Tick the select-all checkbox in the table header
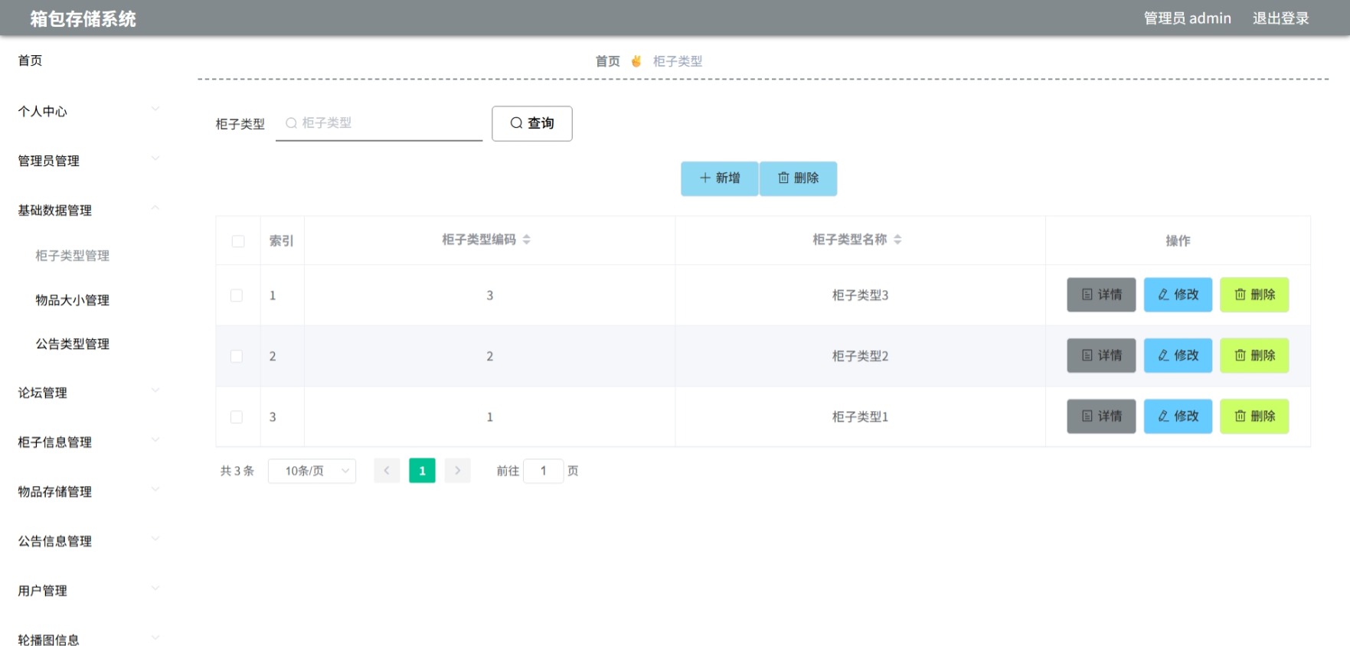 tap(238, 241)
